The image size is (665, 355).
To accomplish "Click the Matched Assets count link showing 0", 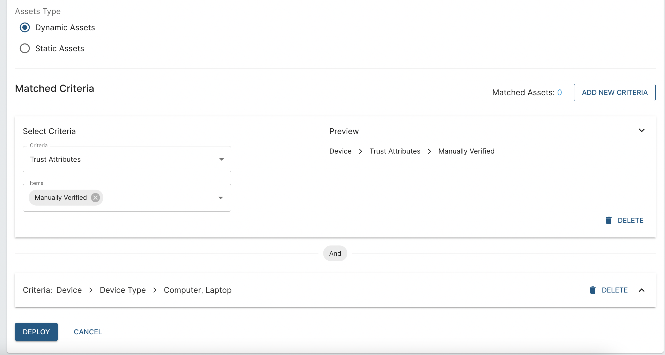I will [559, 92].
